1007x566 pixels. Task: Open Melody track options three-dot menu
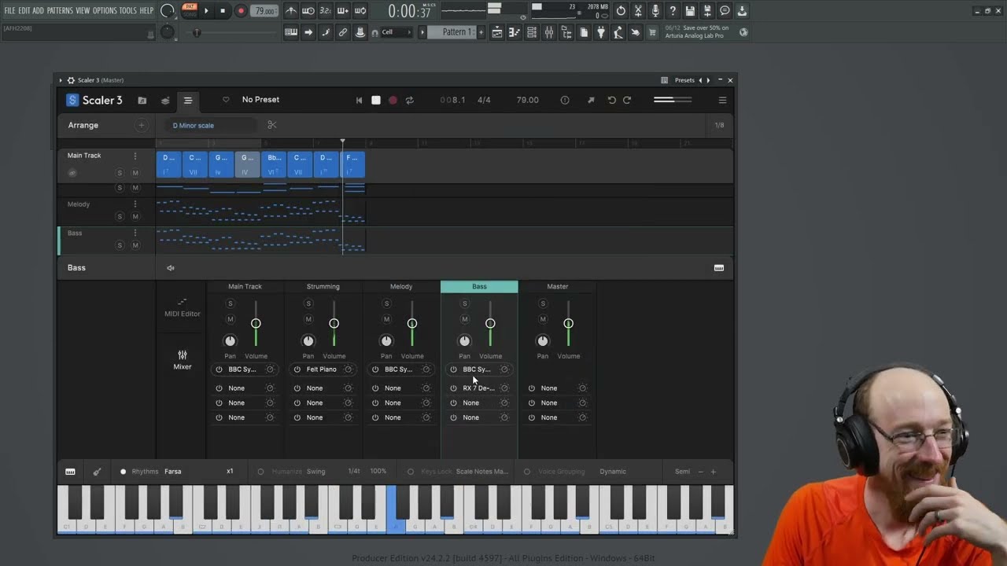coord(135,204)
